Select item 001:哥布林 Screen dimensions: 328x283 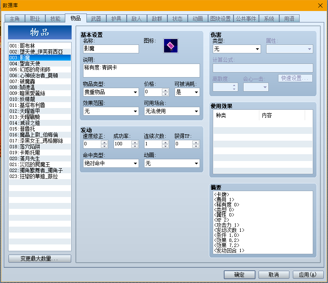[x=40, y=46]
